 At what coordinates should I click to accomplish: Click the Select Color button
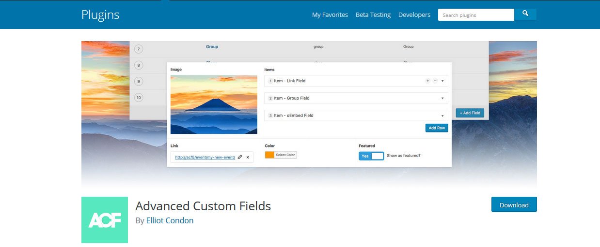[x=285, y=155]
